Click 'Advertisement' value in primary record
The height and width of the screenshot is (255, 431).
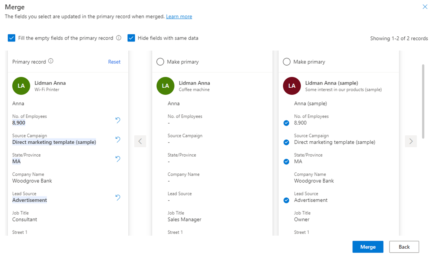(x=30, y=200)
